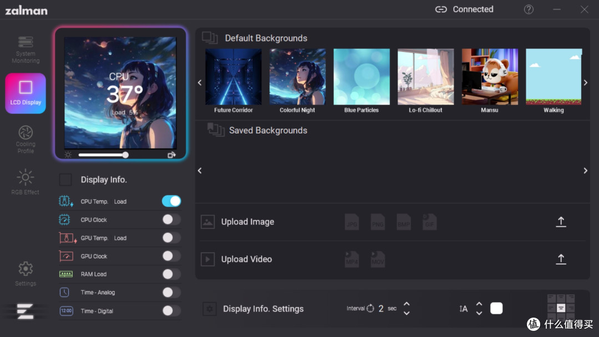Click the Upload Video upload arrow
The width and height of the screenshot is (599, 337).
[x=561, y=259]
